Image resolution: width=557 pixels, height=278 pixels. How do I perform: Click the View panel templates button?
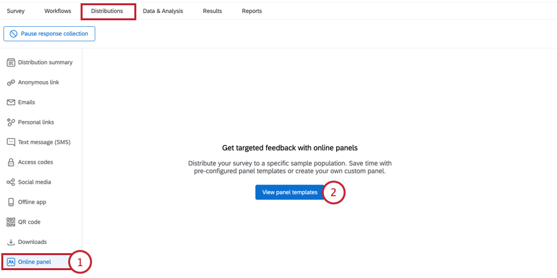click(x=290, y=192)
